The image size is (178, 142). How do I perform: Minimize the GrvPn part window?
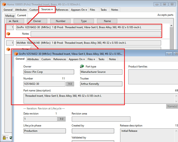[169, 54]
